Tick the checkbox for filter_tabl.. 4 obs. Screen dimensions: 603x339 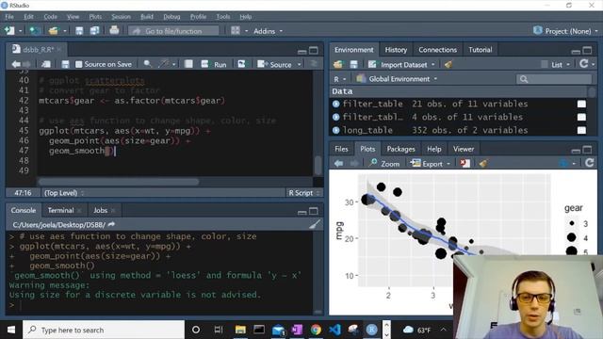[x=581, y=117]
